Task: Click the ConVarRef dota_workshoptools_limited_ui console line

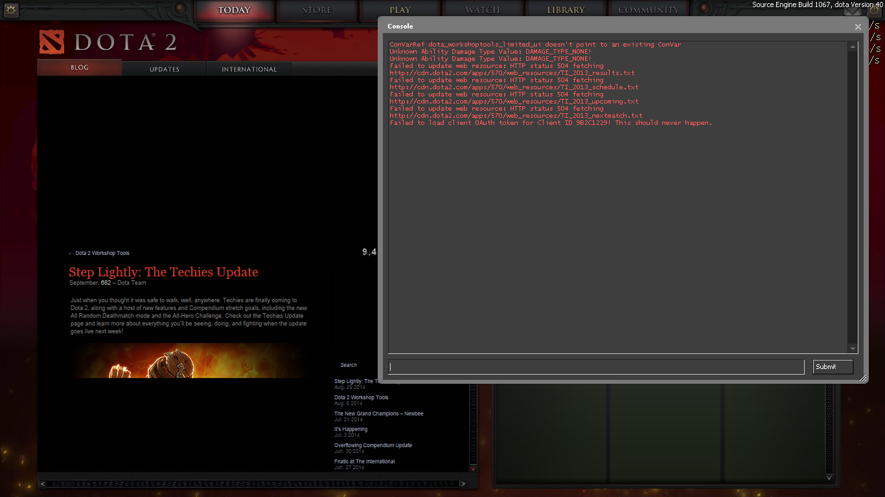Action: (535, 45)
